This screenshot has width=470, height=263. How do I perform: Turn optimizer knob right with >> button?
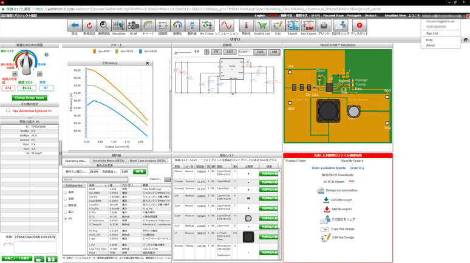[x=39, y=73]
